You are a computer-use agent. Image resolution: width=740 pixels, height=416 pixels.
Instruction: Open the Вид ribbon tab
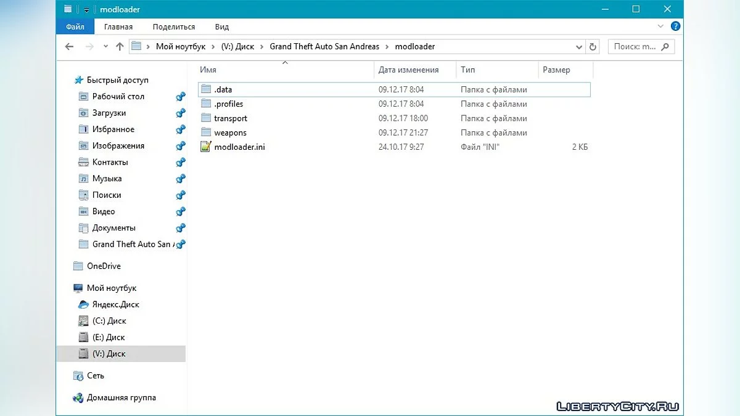pyautogui.click(x=222, y=27)
